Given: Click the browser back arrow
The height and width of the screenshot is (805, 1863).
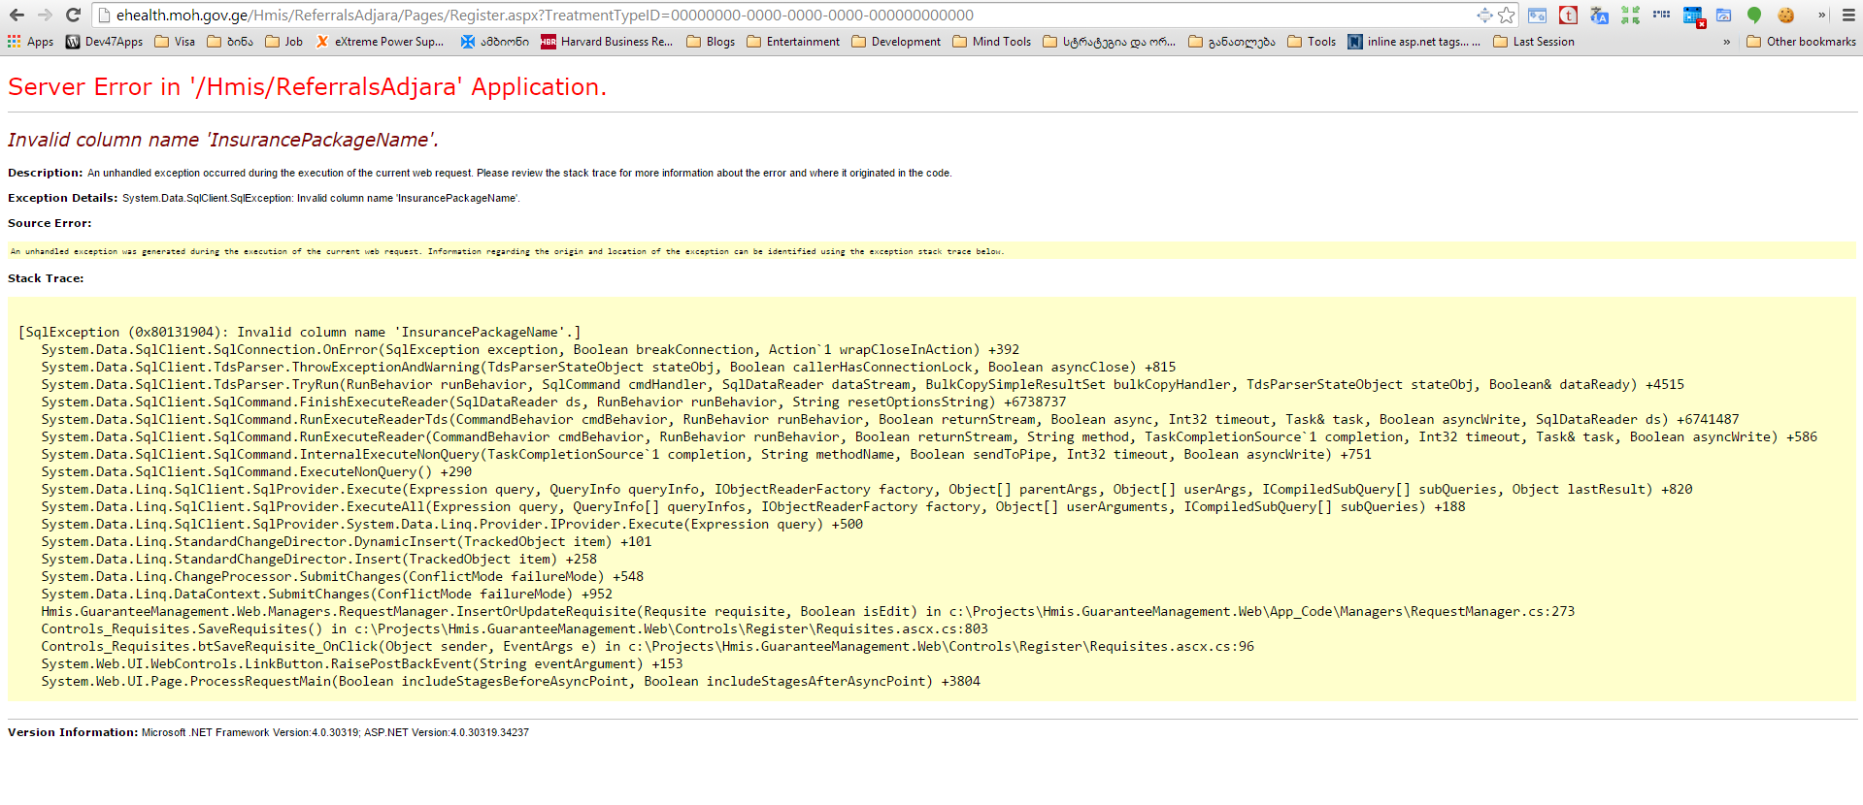Looking at the screenshot, I should pyautogui.click(x=17, y=15).
